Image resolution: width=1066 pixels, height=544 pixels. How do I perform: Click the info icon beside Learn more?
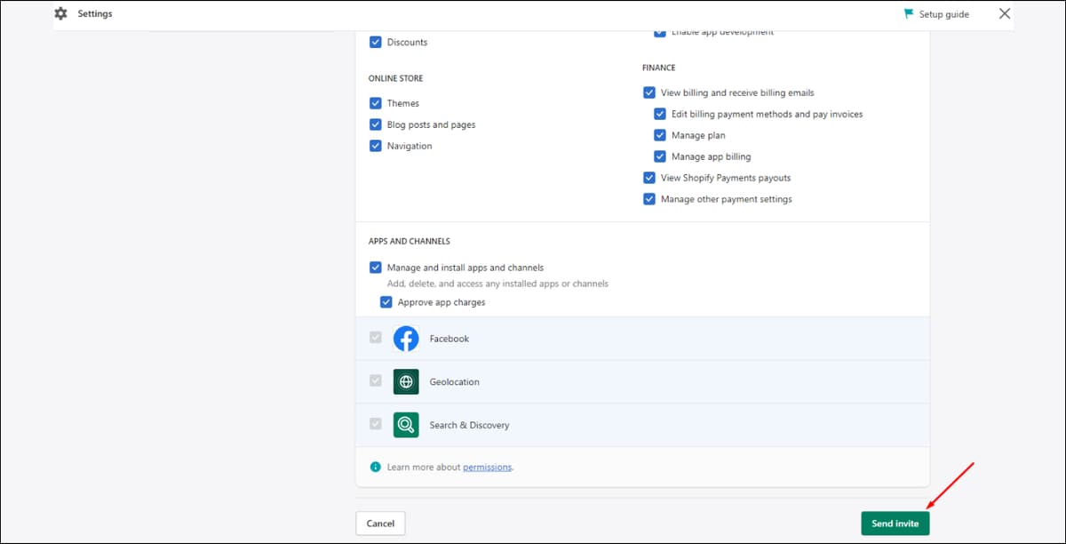(376, 467)
